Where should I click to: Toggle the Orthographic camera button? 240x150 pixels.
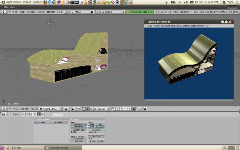tap(79, 126)
